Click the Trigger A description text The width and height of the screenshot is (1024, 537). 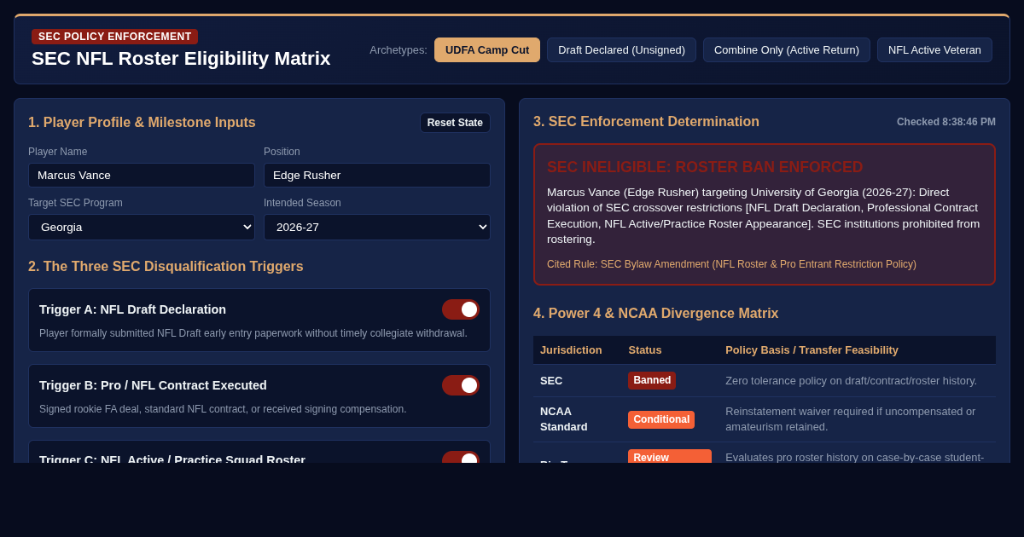pyautogui.click(x=253, y=333)
